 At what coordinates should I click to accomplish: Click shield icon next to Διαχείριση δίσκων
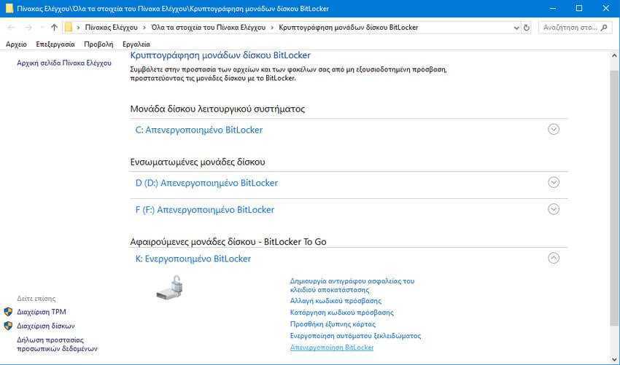tap(8, 326)
